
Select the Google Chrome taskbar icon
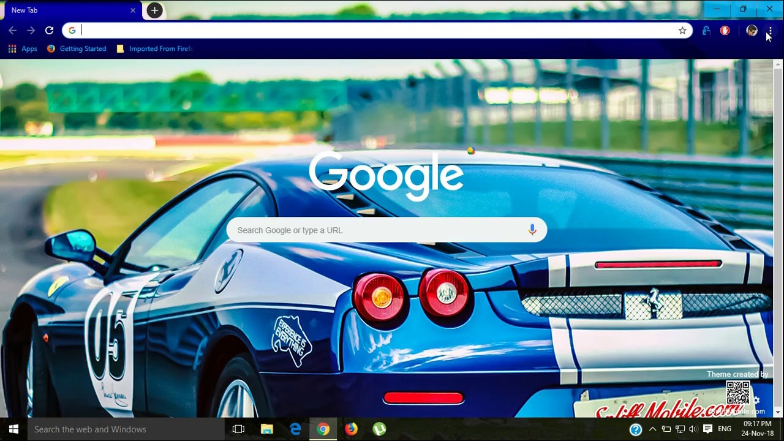click(323, 429)
